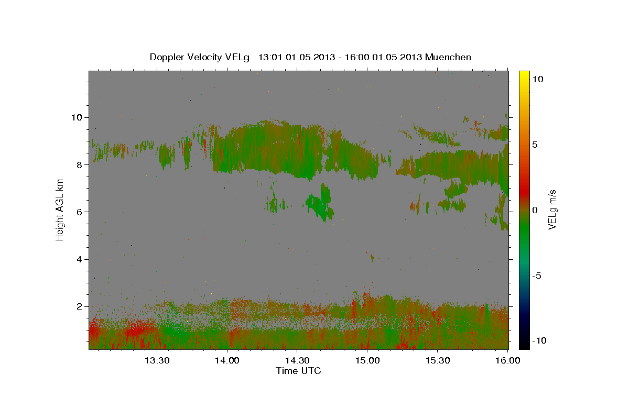The width and height of the screenshot is (629, 419).
Task: Click the colorbar value 5 label
Action: [536, 144]
